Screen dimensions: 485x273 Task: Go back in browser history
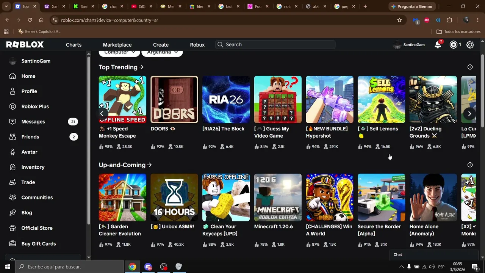[7, 20]
